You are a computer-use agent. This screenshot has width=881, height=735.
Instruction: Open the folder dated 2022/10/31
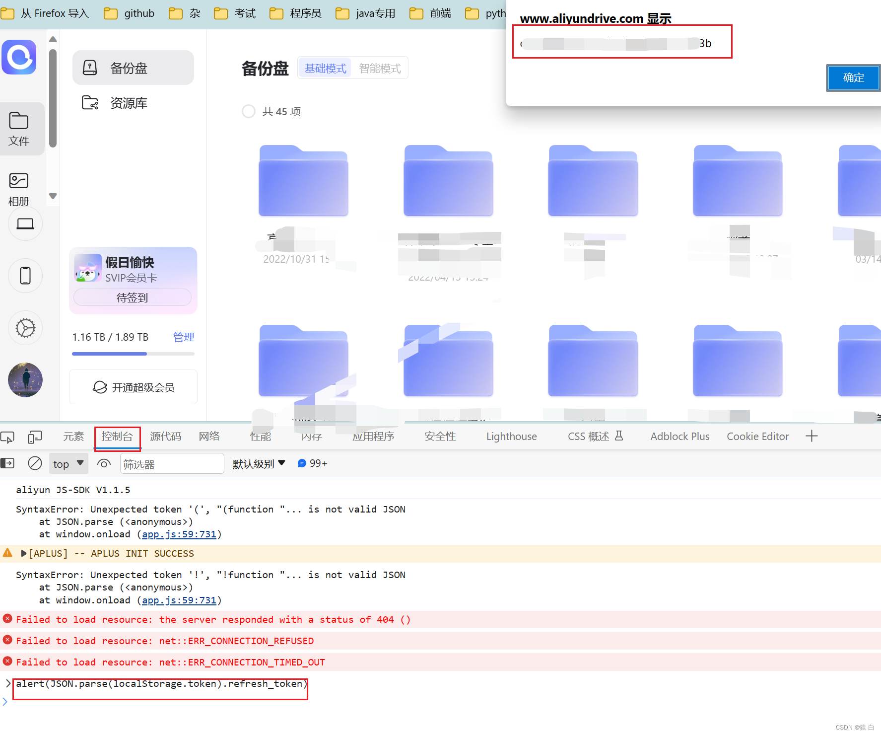tap(303, 180)
